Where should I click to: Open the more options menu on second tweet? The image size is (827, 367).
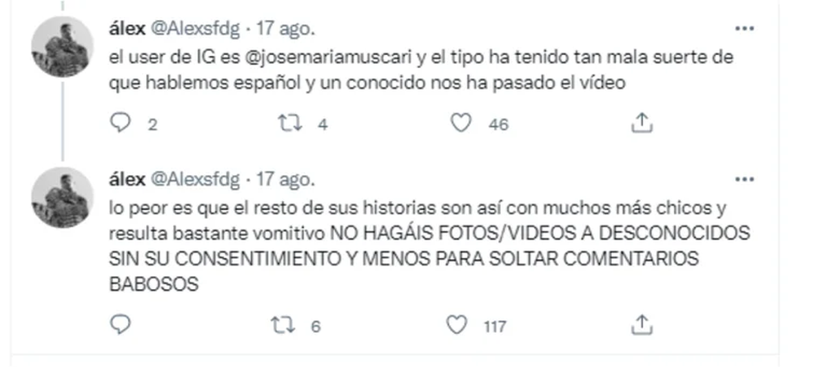[x=744, y=180]
